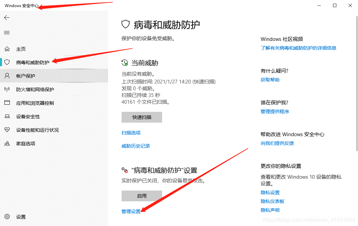Viewport: 358px width, 226px height.
Task: Select 病毒和威胁防护 in the sidebar
Action: [54, 62]
